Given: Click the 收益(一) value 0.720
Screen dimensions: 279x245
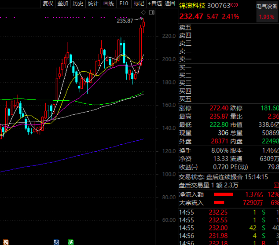Looking at the screenshot, I should [x=220, y=167].
